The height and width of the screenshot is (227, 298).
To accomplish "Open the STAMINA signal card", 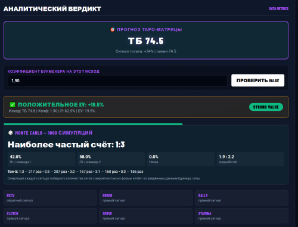I will 241,216.
